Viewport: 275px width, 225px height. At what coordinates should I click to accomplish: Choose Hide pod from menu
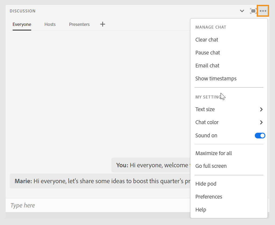point(206,184)
